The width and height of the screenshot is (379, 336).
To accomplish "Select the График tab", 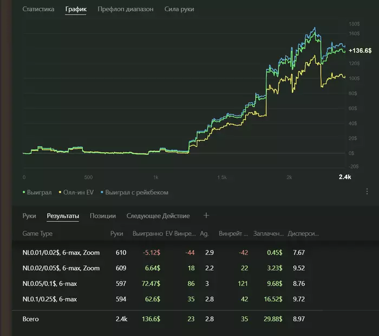I will point(76,9).
